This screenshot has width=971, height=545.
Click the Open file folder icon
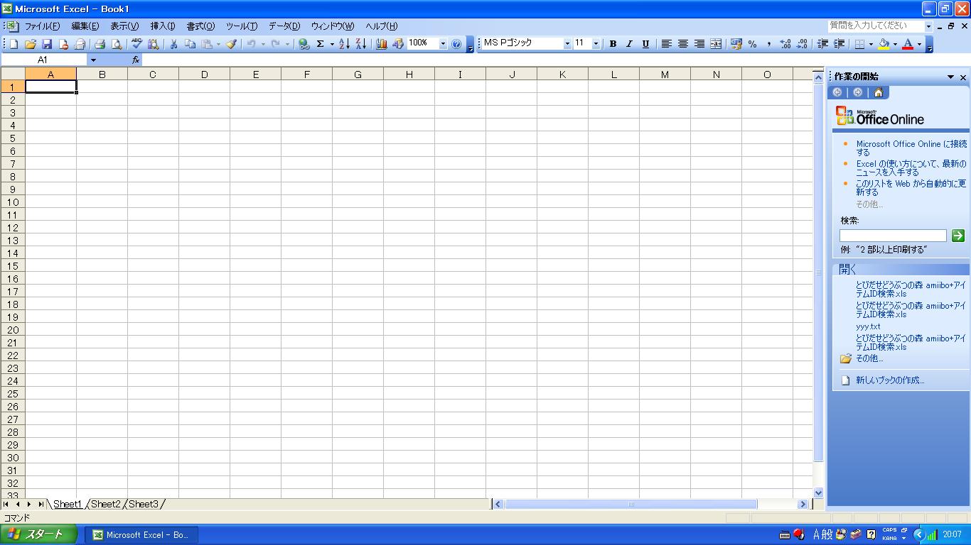31,44
